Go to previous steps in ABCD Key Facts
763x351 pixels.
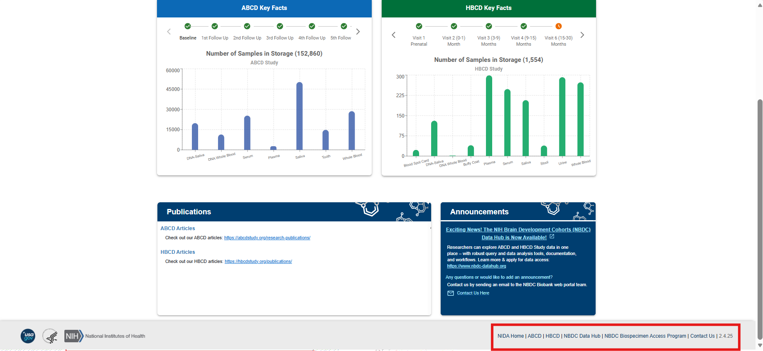pos(169,32)
